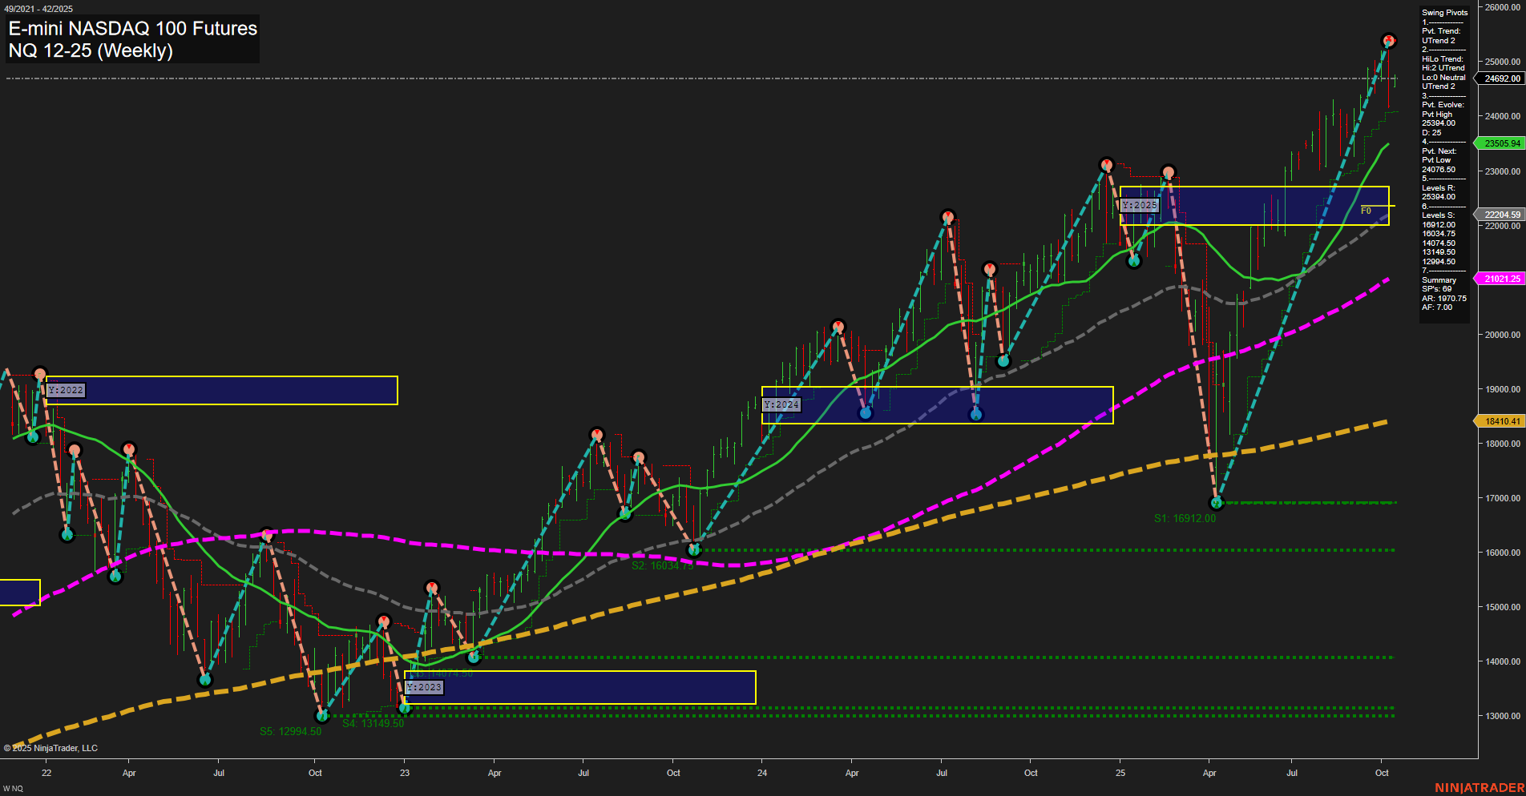1526x796 pixels.
Task: Open the Swing Pivots panel header
Action: (1444, 13)
